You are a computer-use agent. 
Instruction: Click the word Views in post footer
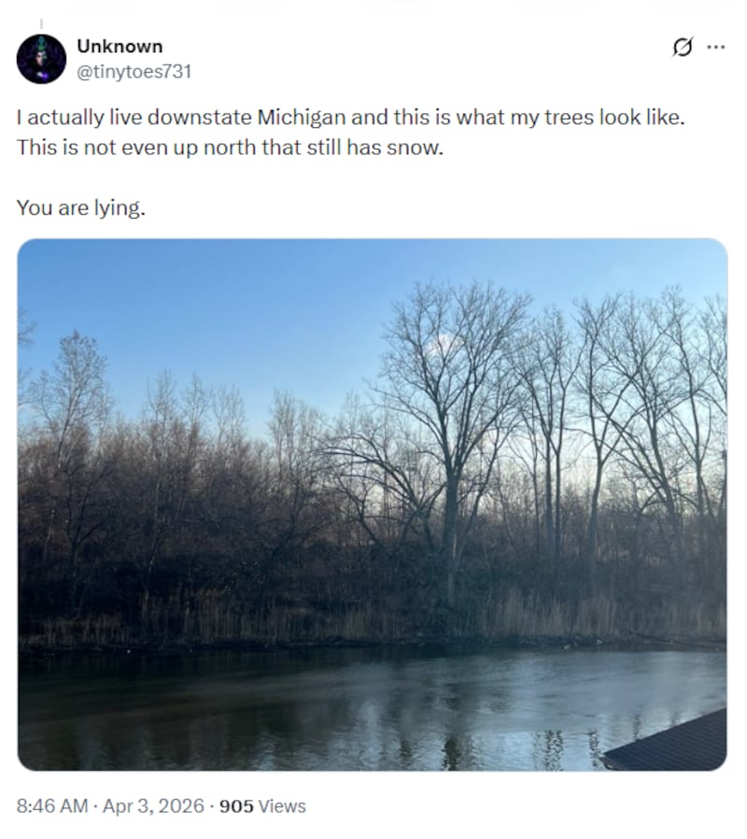pos(284,805)
